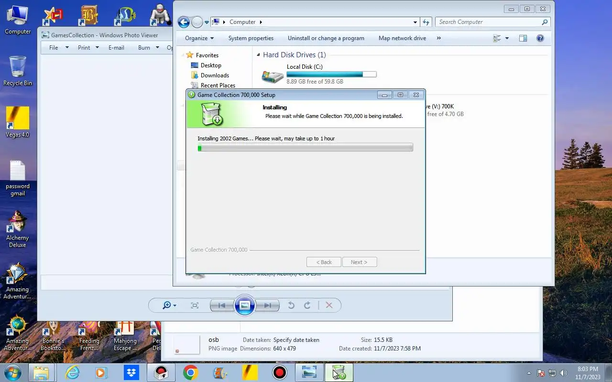Open File Explorer from the taskbar
This screenshot has height=382, width=612.
tap(41, 372)
